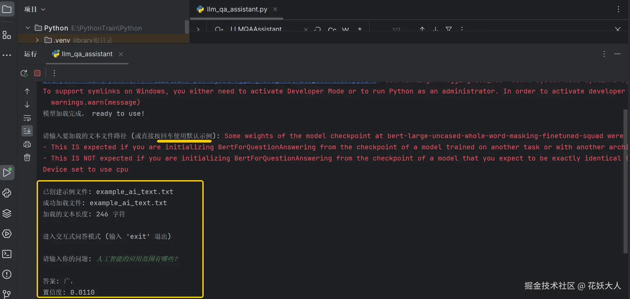
Task: Rerun llm_qa_assistant with the rerun icon
Action: (24, 73)
